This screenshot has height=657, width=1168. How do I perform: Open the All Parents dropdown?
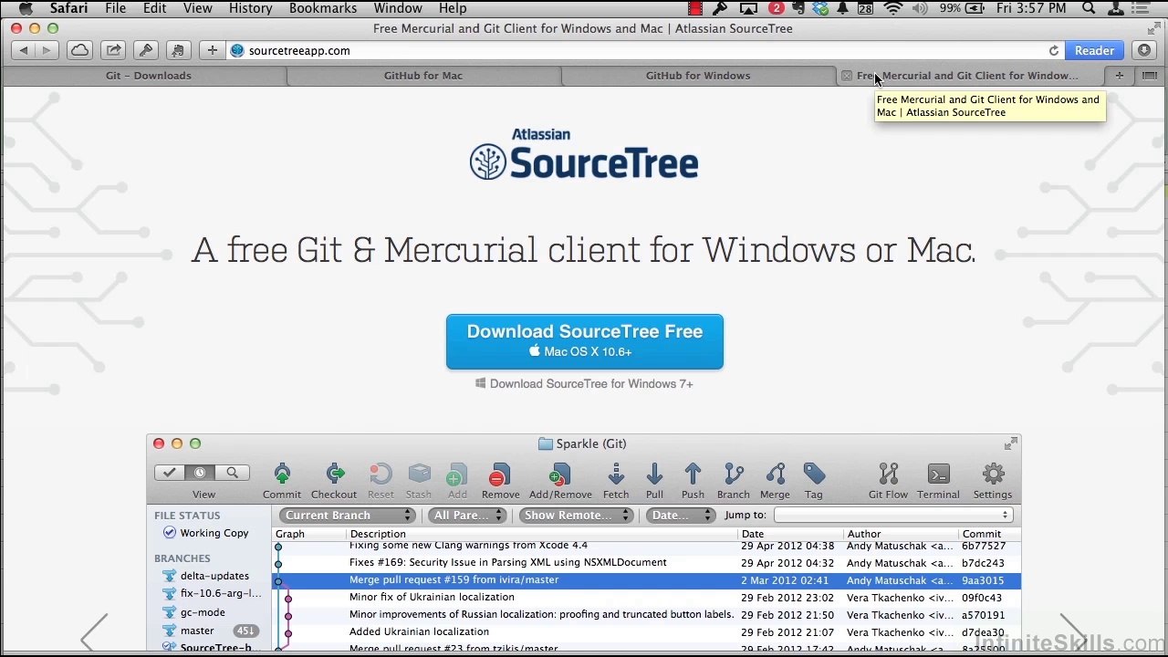click(x=467, y=516)
